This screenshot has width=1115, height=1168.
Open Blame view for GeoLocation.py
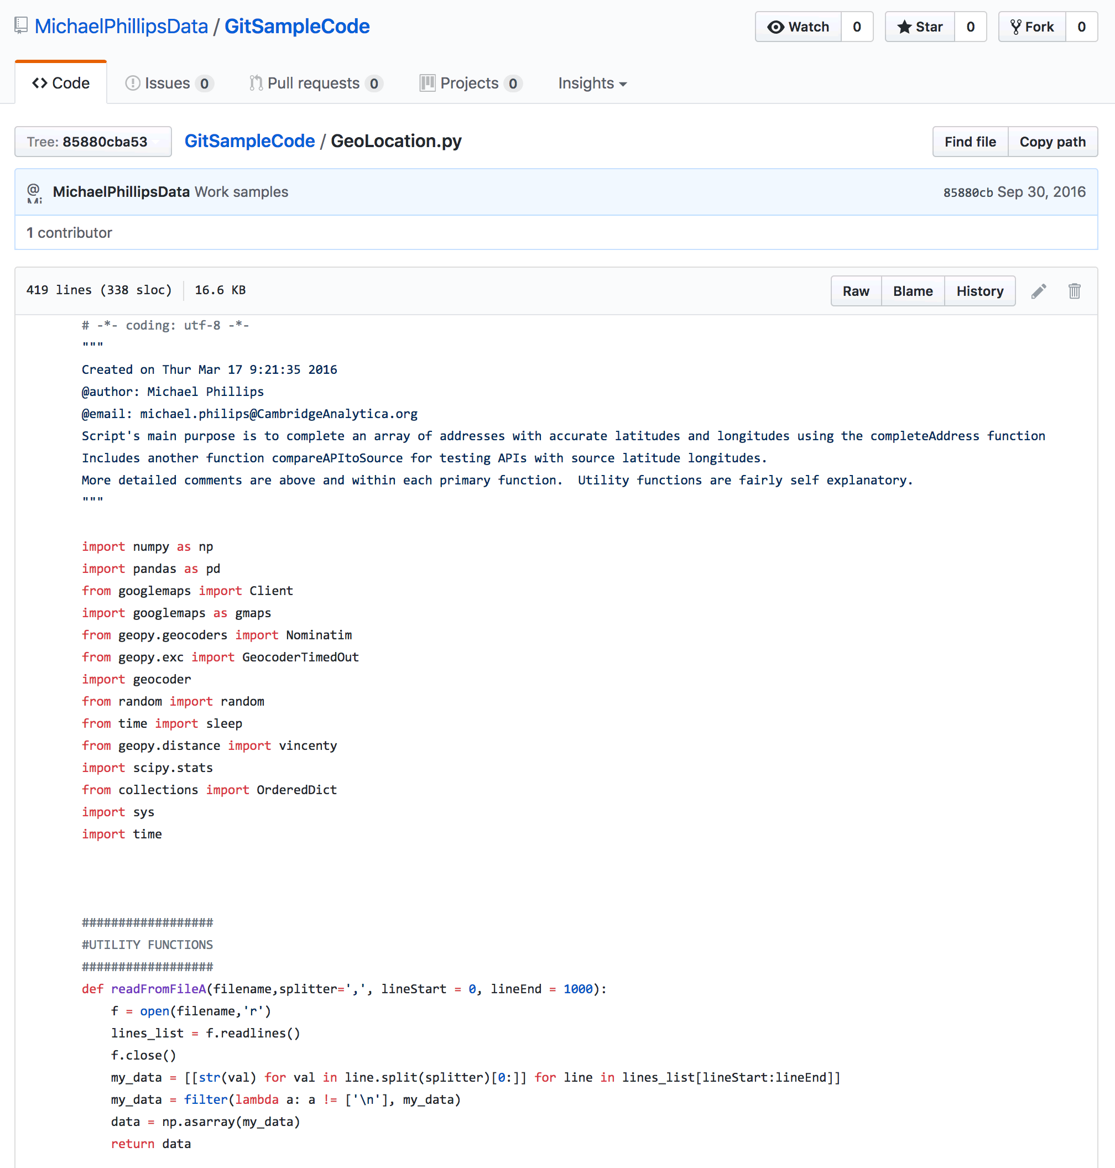(x=913, y=291)
